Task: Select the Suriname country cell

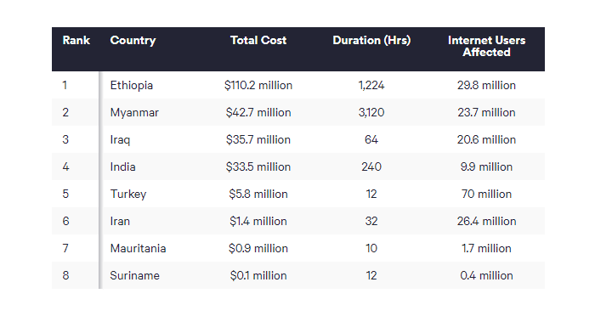Action: pyautogui.click(x=134, y=275)
